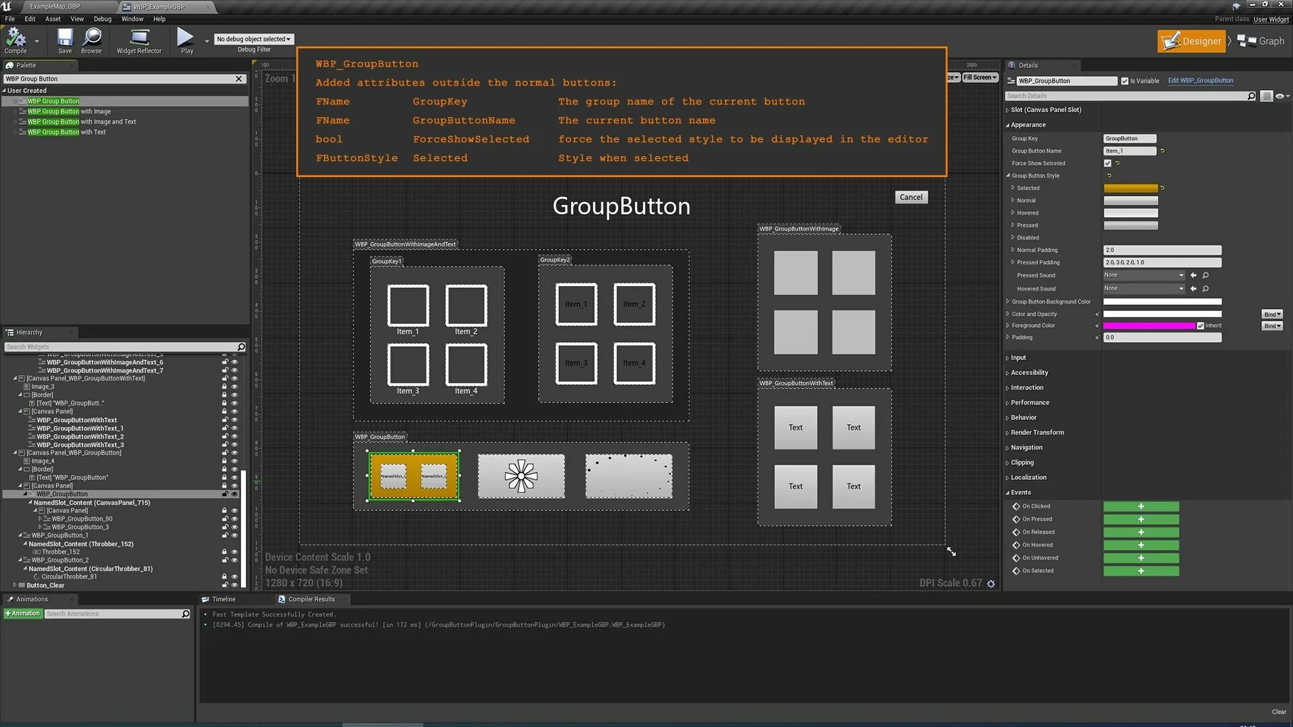Clear the palette search with X icon

pos(238,79)
